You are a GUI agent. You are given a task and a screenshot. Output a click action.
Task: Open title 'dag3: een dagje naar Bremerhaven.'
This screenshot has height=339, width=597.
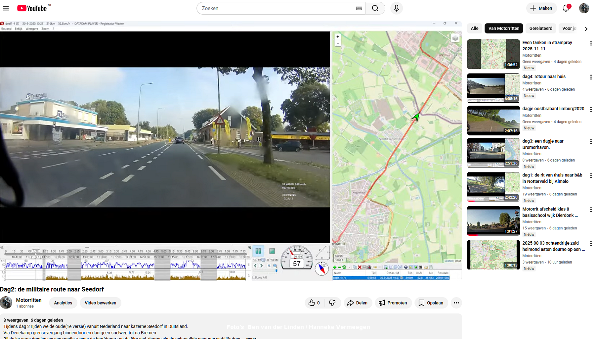[543, 144]
